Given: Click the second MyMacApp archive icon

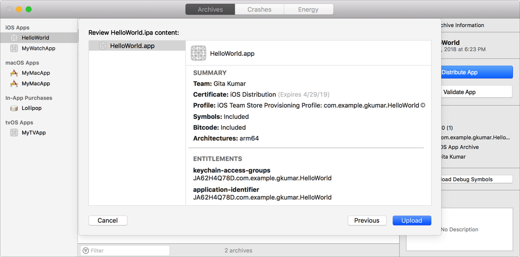Looking at the screenshot, I should pyautogui.click(x=14, y=84).
